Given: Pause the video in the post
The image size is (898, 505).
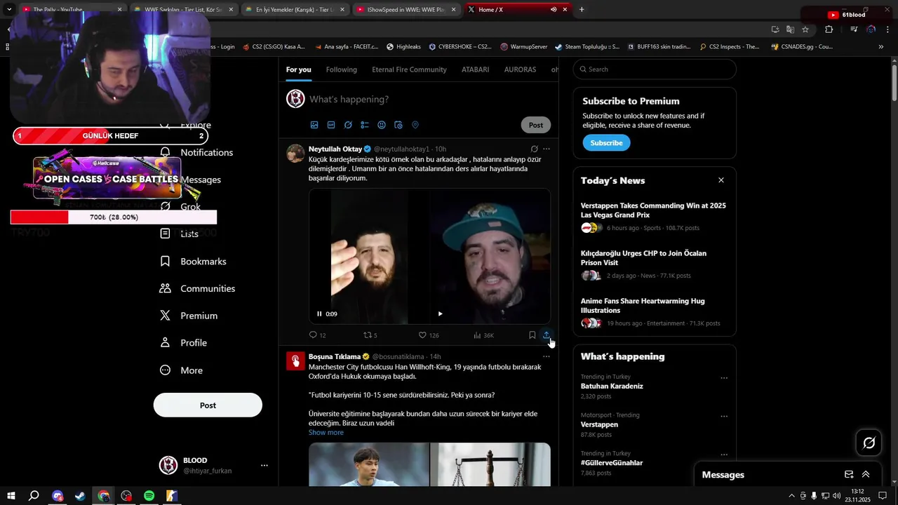Looking at the screenshot, I should [x=319, y=314].
